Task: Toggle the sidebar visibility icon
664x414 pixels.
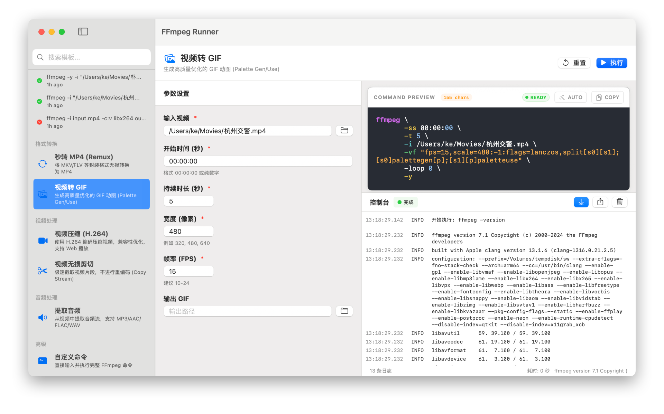Action: (83, 32)
